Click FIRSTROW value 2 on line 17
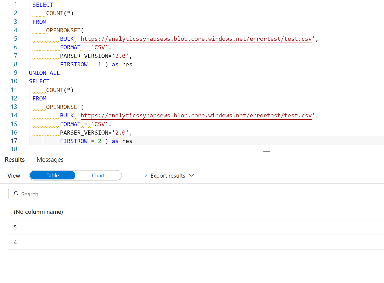 coord(100,141)
